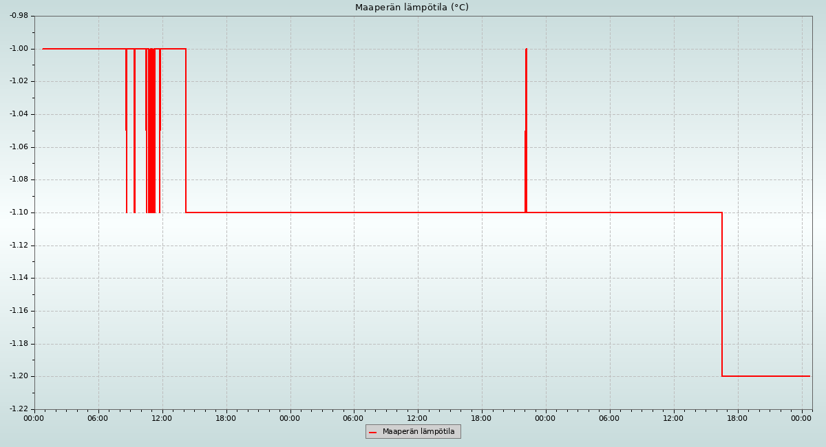The height and width of the screenshot is (447, 826).
Task: Click the -1.22 label at bottom of y-axis
Action: [19, 409]
